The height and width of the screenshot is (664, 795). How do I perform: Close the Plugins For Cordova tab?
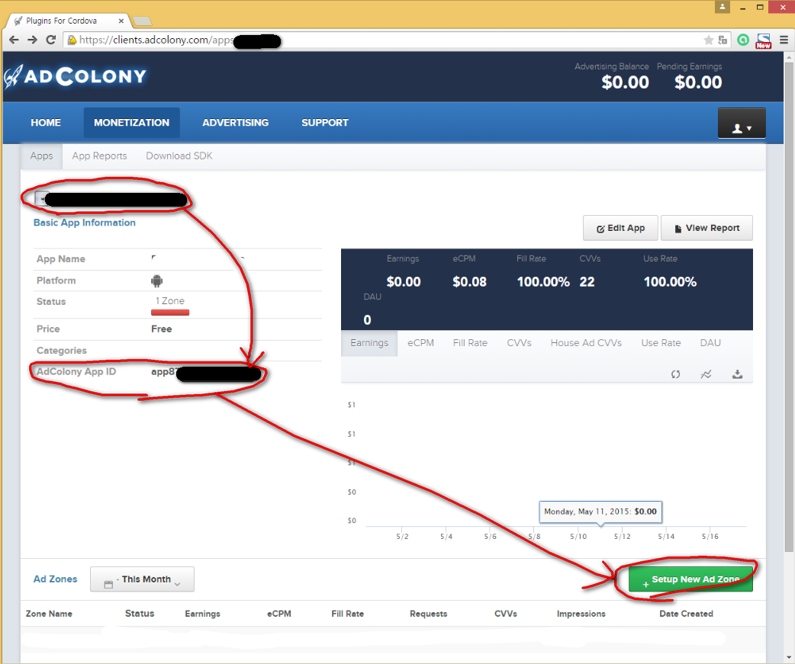[121, 21]
